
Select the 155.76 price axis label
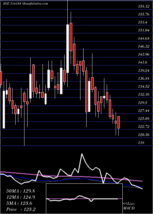[x=144, y=14]
